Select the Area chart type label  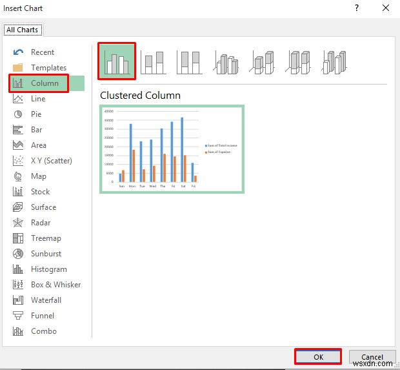pyautogui.click(x=39, y=145)
